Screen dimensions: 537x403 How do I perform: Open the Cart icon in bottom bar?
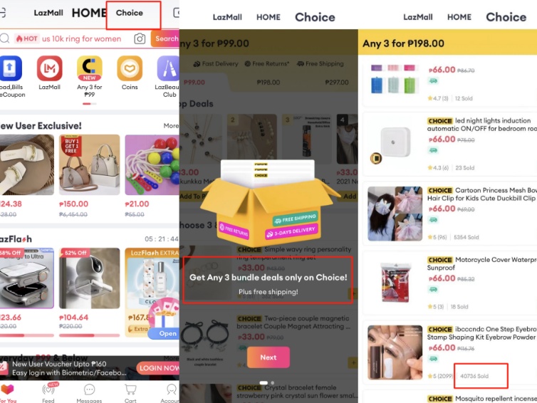click(130, 393)
